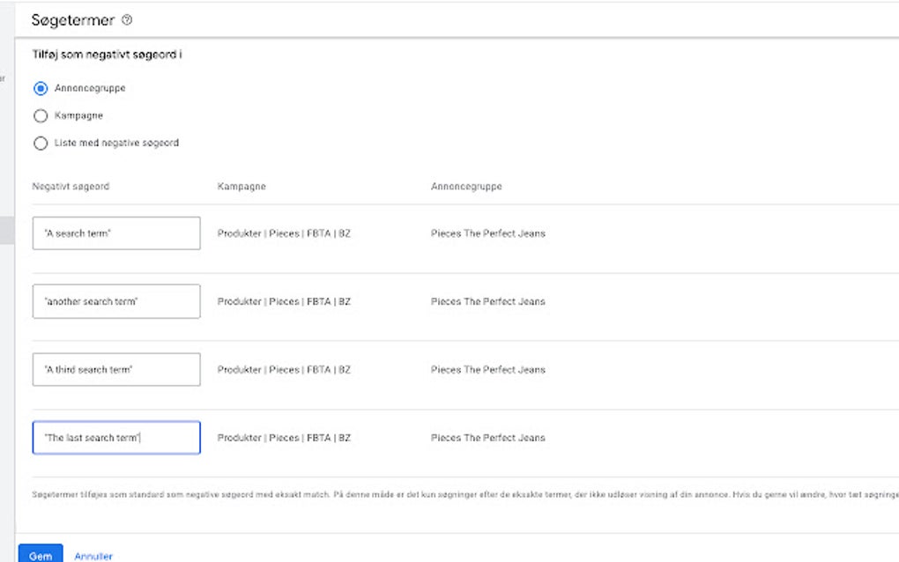Screen dimensions: 899x562
Task: Select the Annoncegruppe radio button
Action: point(40,88)
